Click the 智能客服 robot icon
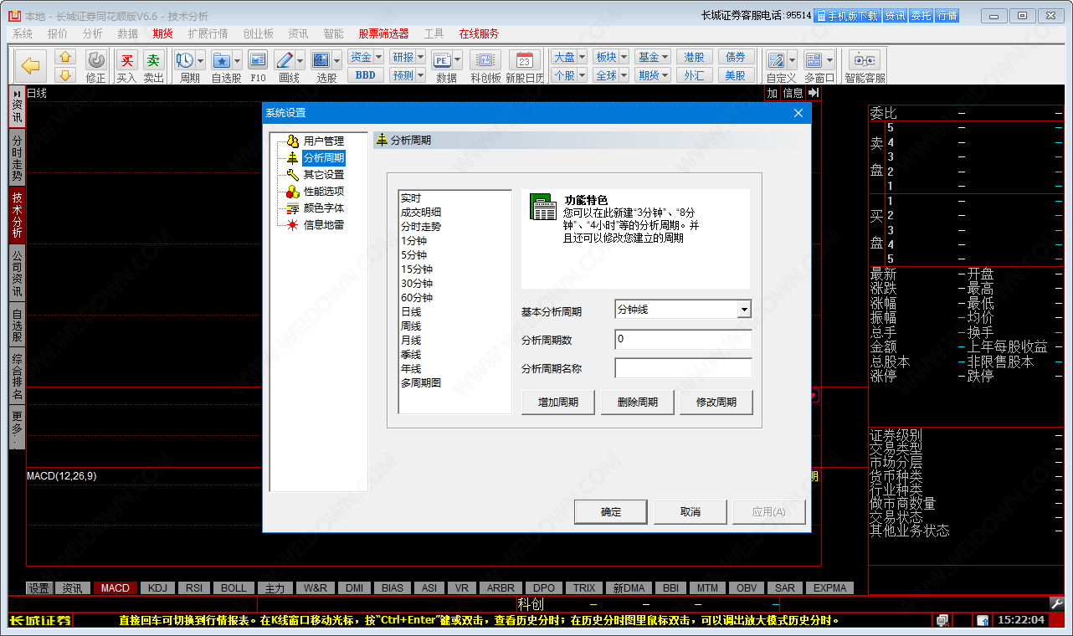Viewport: 1073px width, 636px height. [865, 61]
